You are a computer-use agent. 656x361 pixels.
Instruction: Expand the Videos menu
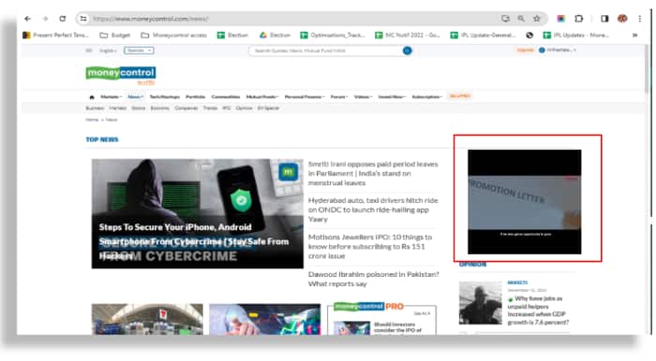(364, 97)
